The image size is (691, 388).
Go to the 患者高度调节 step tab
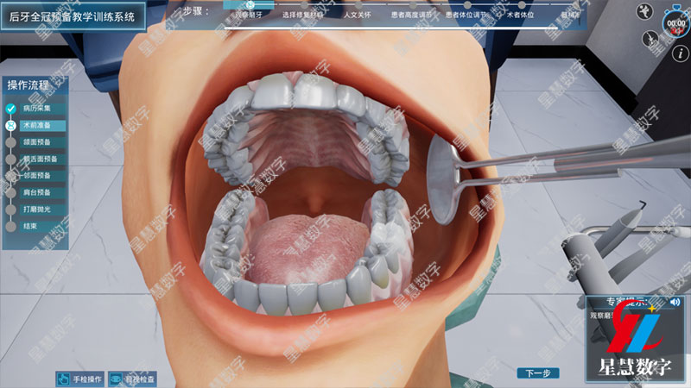412,16
